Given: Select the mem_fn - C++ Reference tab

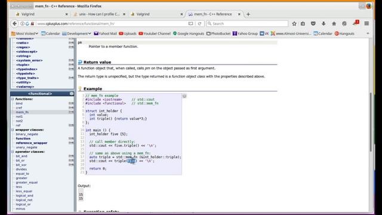Looking at the screenshot, I should pyautogui.click(x=214, y=14).
